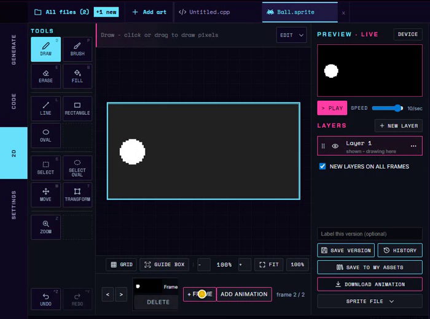Open the Device preview option
The height and width of the screenshot is (319, 430).
pyautogui.click(x=408, y=34)
